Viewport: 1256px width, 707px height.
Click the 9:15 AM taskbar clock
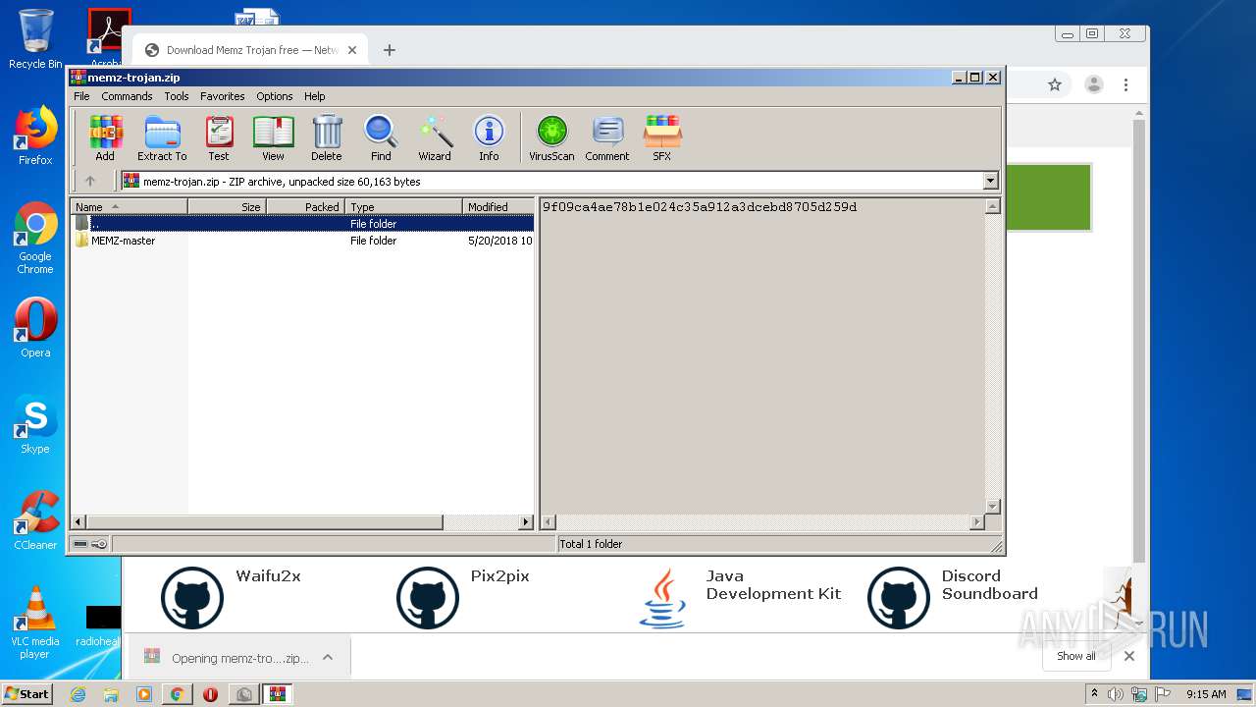click(x=1206, y=694)
